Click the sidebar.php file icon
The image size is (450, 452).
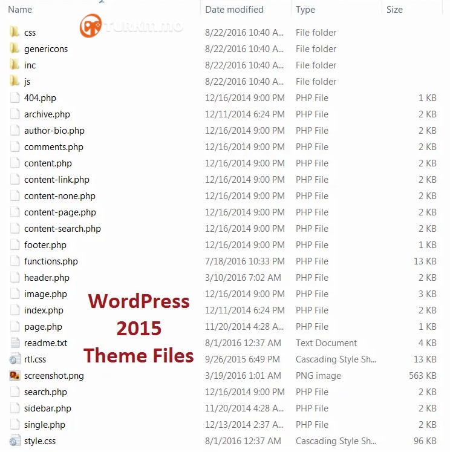coord(15,408)
